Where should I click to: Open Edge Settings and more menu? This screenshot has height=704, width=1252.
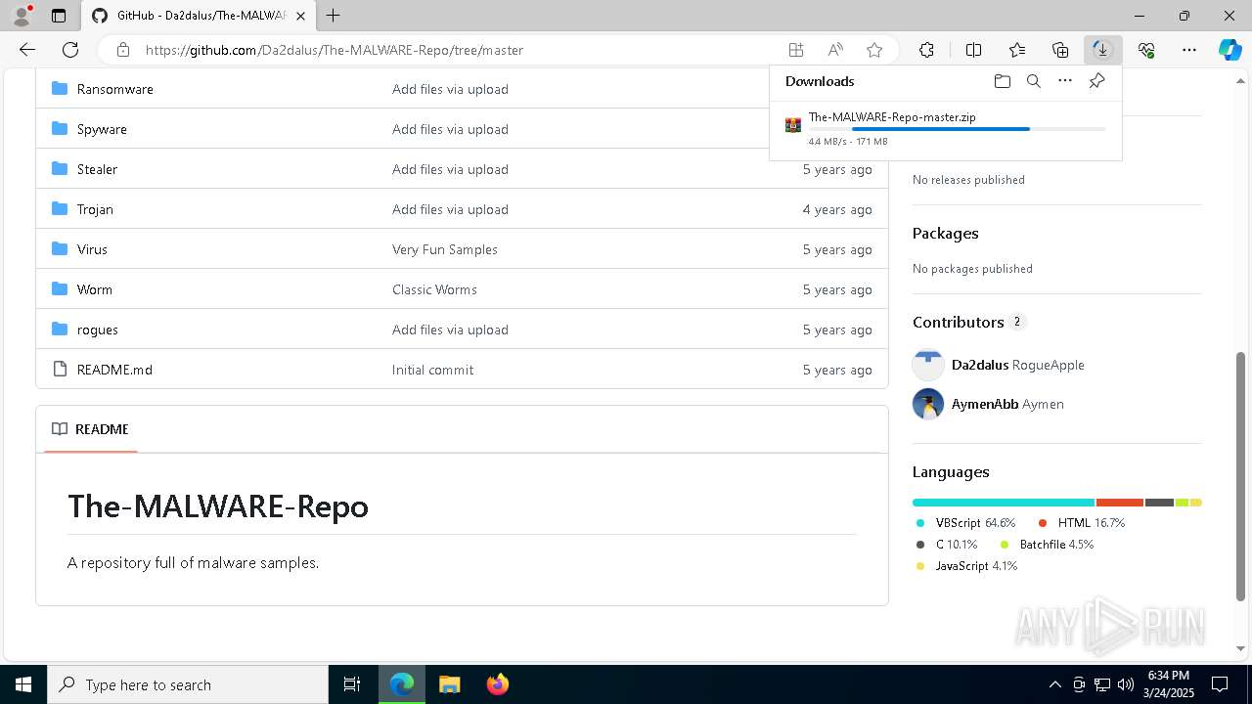(x=1189, y=50)
